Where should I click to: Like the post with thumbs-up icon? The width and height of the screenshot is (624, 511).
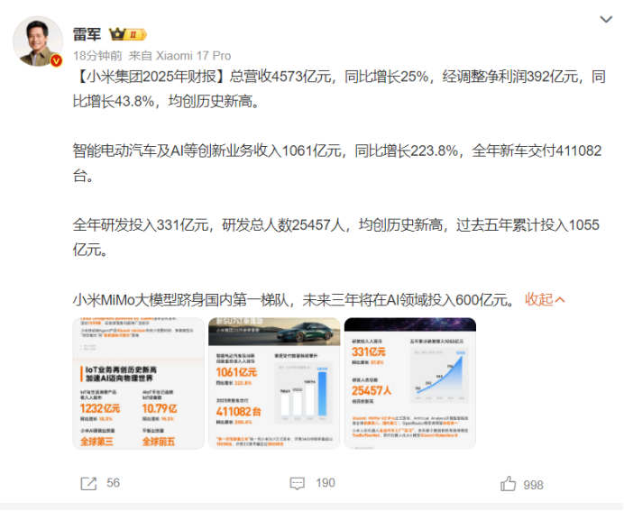click(508, 484)
